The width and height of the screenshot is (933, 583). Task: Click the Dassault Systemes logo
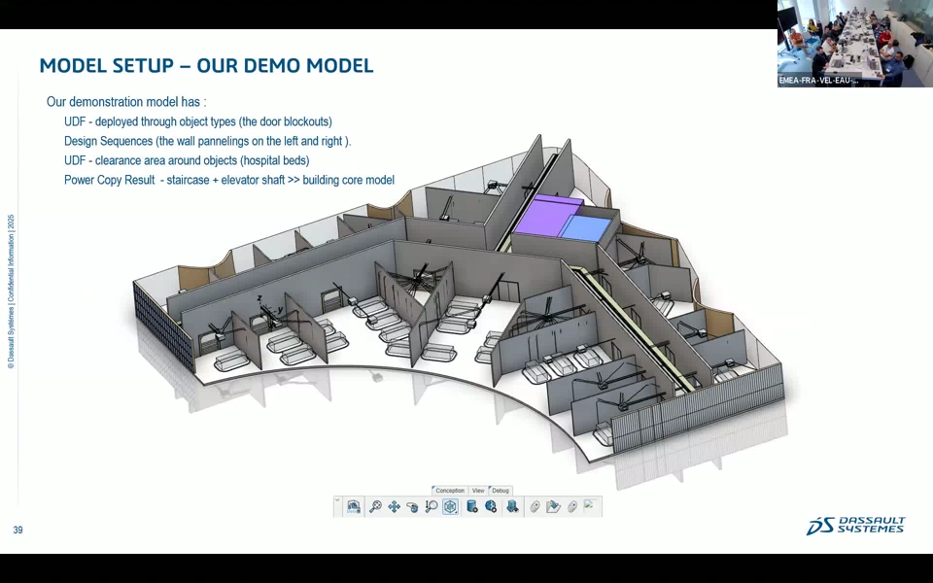pyautogui.click(x=855, y=526)
